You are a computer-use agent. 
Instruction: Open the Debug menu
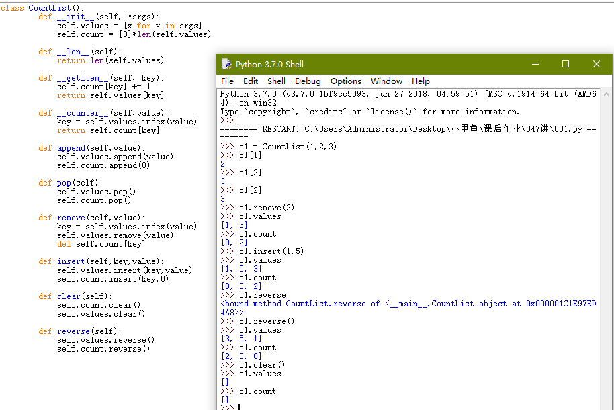(308, 81)
